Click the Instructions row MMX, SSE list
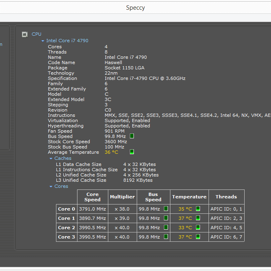 [x=188, y=115]
